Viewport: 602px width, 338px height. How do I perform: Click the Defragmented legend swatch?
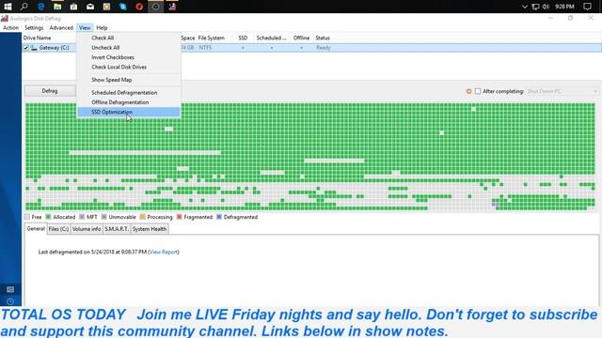tap(219, 217)
